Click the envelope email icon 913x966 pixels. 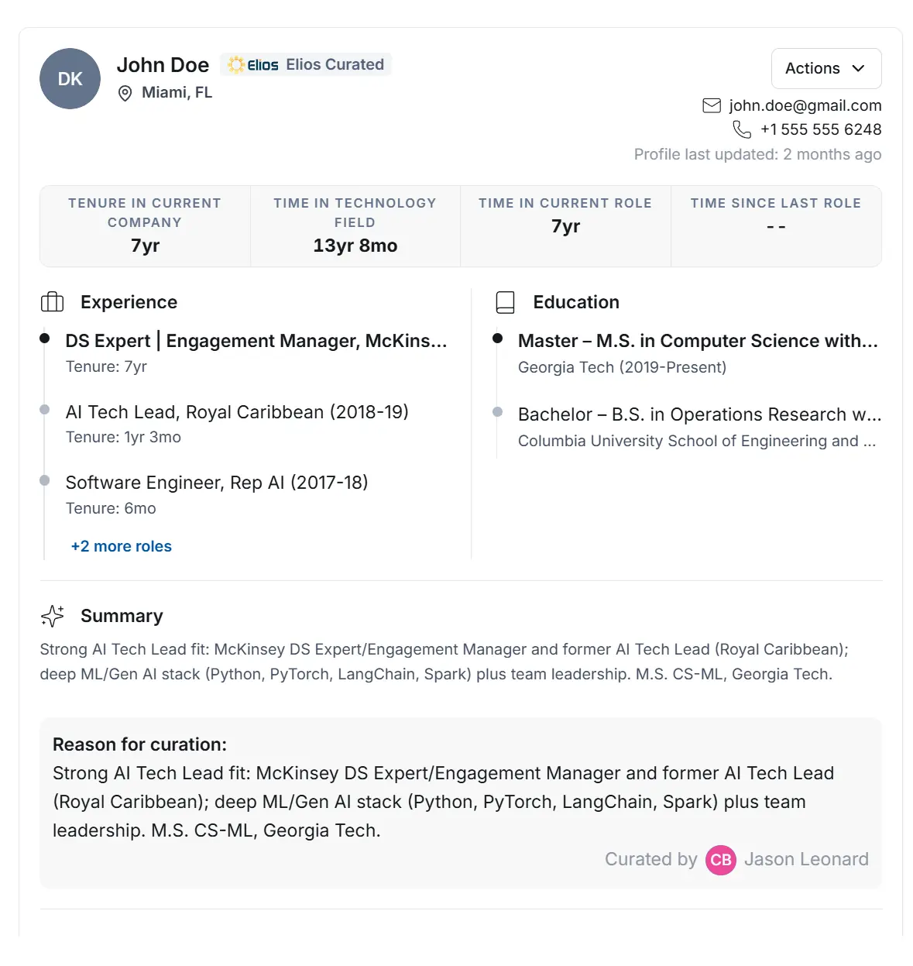tap(712, 105)
